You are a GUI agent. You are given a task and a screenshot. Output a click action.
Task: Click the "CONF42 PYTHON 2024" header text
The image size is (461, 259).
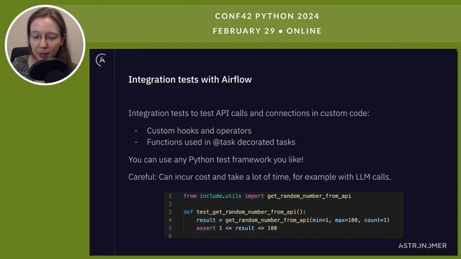click(x=267, y=16)
